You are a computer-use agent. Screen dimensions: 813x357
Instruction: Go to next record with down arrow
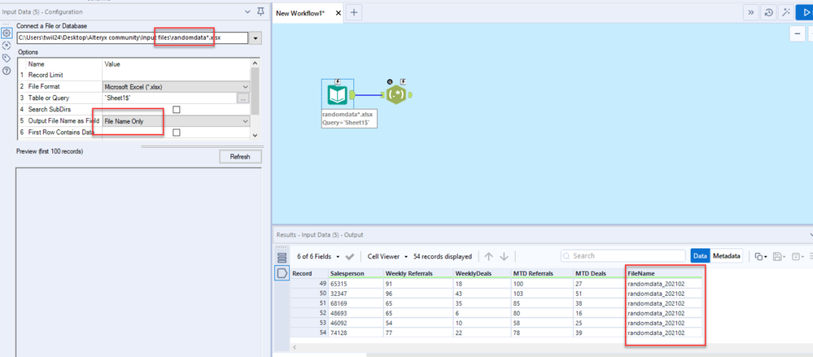[504, 256]
